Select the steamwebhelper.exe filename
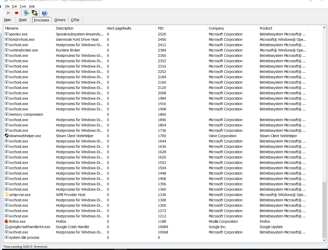Screen dimensions: 328x250 point(25,136)
